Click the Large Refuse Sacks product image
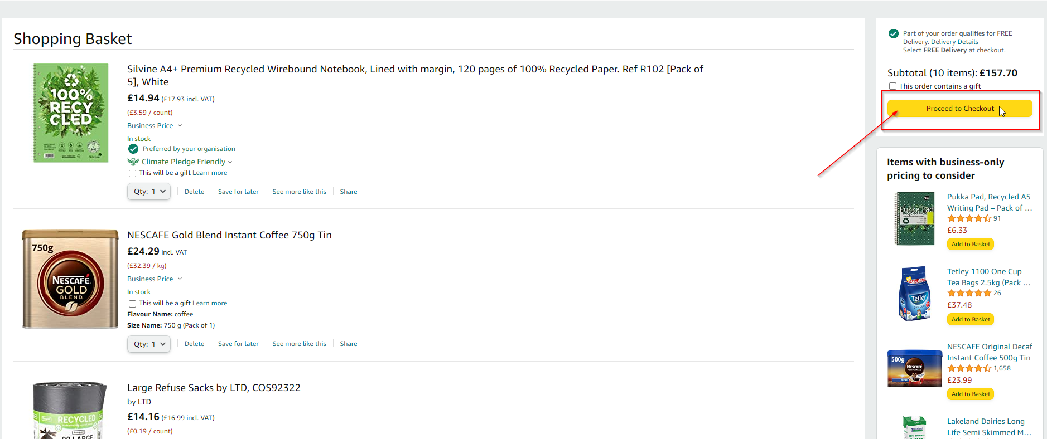 pyautogui.click(x=70, y=411)
